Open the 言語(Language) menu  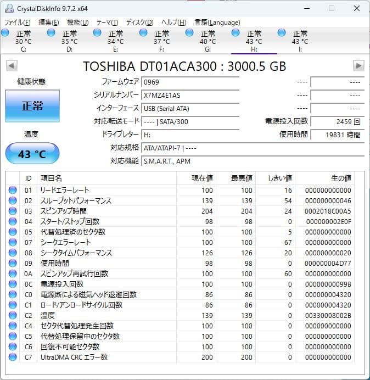pyautogui.click(x=217, y=23)
